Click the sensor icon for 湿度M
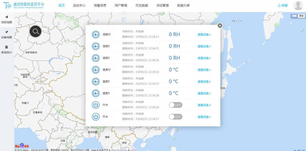Screen dimensions: 306x151 (x=95, y=35)
